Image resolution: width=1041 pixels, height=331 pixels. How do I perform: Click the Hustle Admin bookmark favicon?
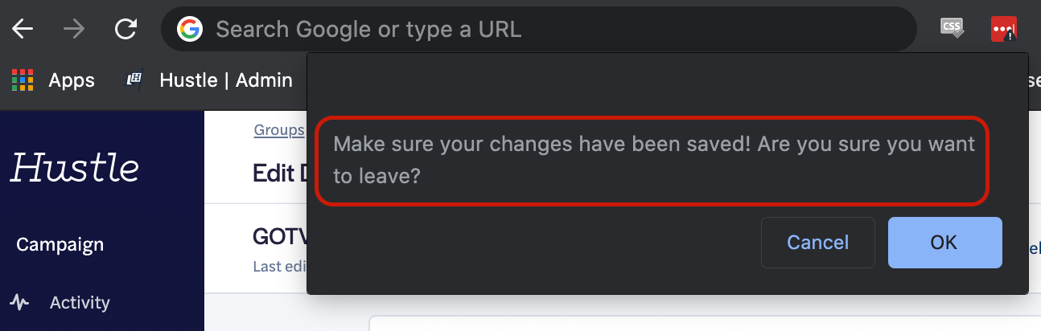click(134, 80)
